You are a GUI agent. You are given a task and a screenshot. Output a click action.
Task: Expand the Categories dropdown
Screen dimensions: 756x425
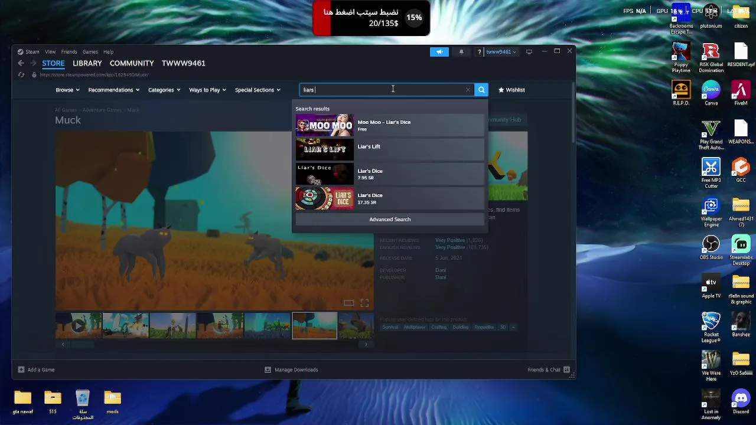pos(164,90)
